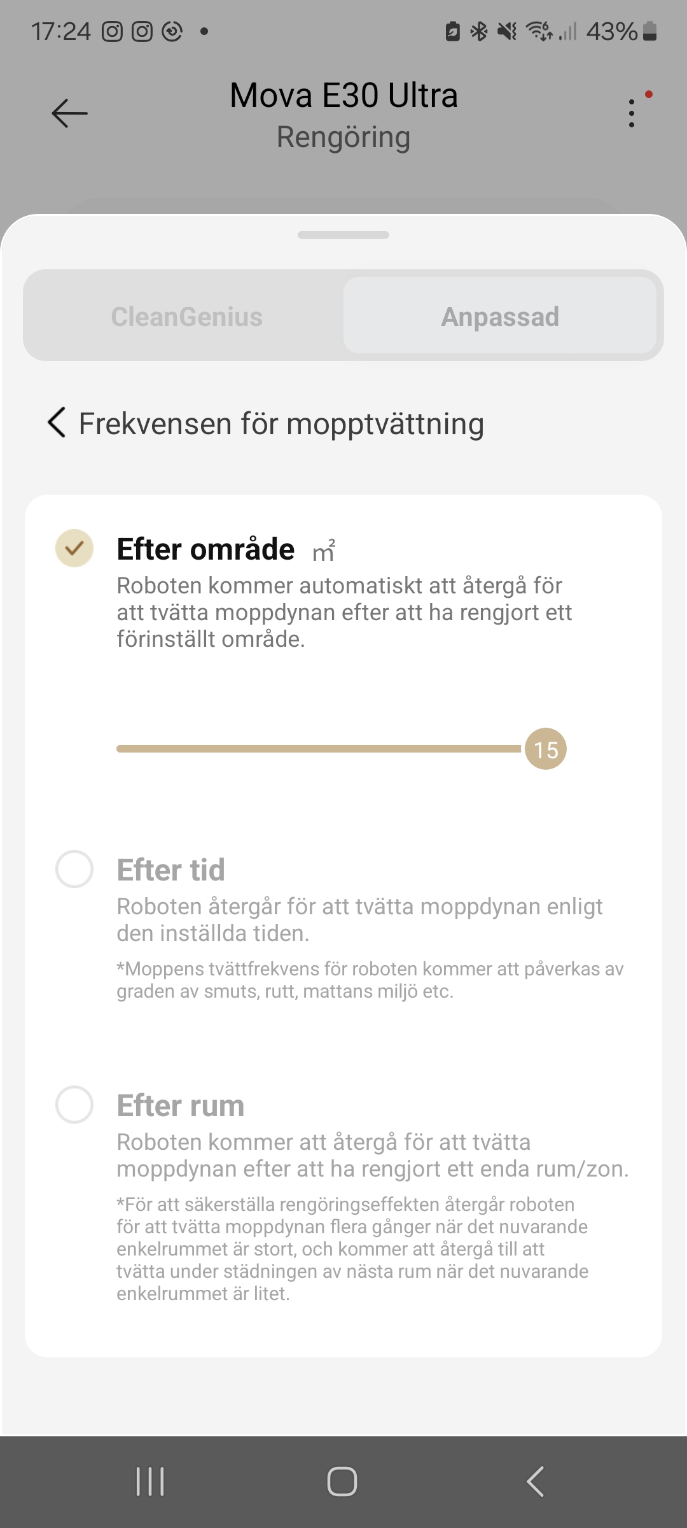
Task: Tap the Wi-Fi status icon
Action: click(x=539, y=31)
